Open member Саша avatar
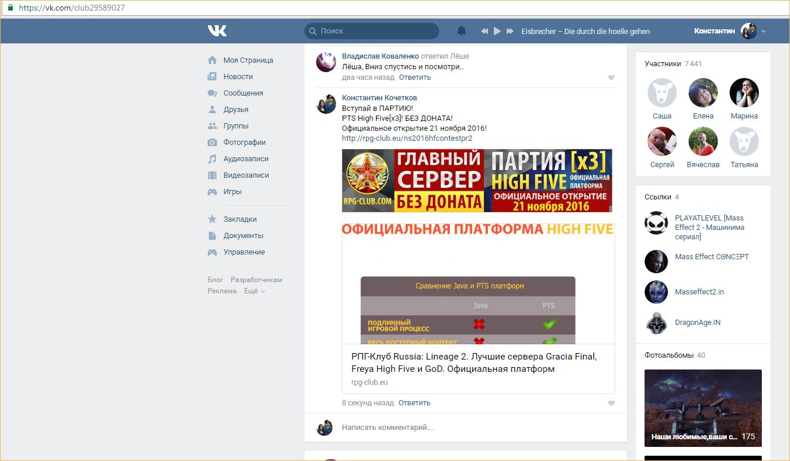The width and height of the screenshot is (790, 461). (x=662, y=93)
